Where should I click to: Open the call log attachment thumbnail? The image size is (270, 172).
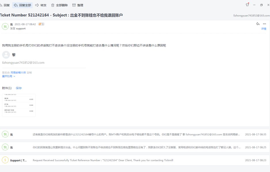[x=19, y=105]
